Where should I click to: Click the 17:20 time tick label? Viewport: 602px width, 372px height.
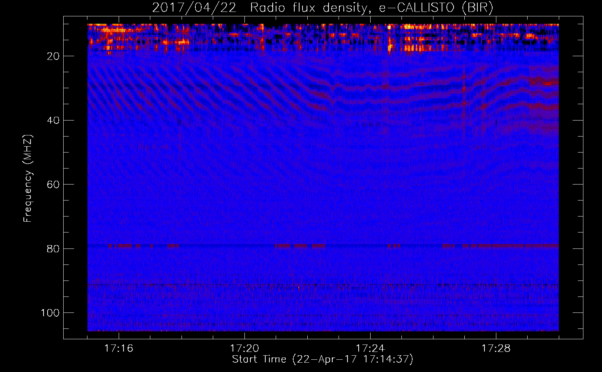point(244,349)
